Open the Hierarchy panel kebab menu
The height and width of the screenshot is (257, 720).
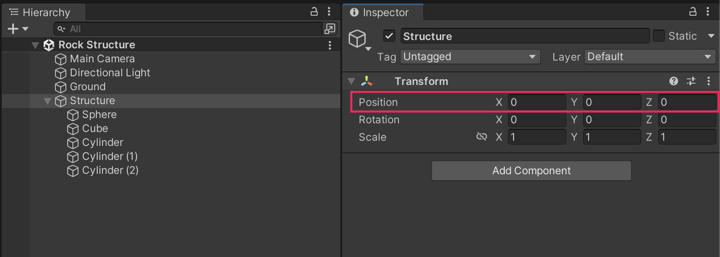329,12
